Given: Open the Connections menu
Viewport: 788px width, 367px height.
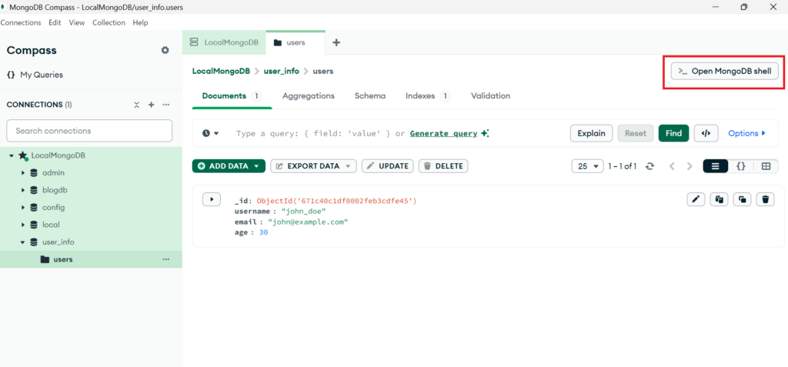Looking at the screenshot, I should point(21,22).
